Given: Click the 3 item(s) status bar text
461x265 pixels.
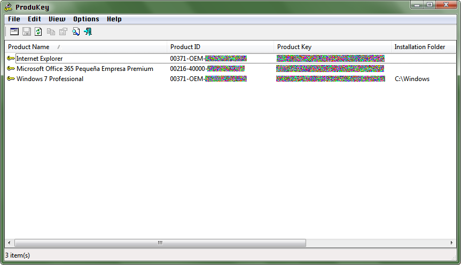Looking at the screenshot, I should [18, 255].
